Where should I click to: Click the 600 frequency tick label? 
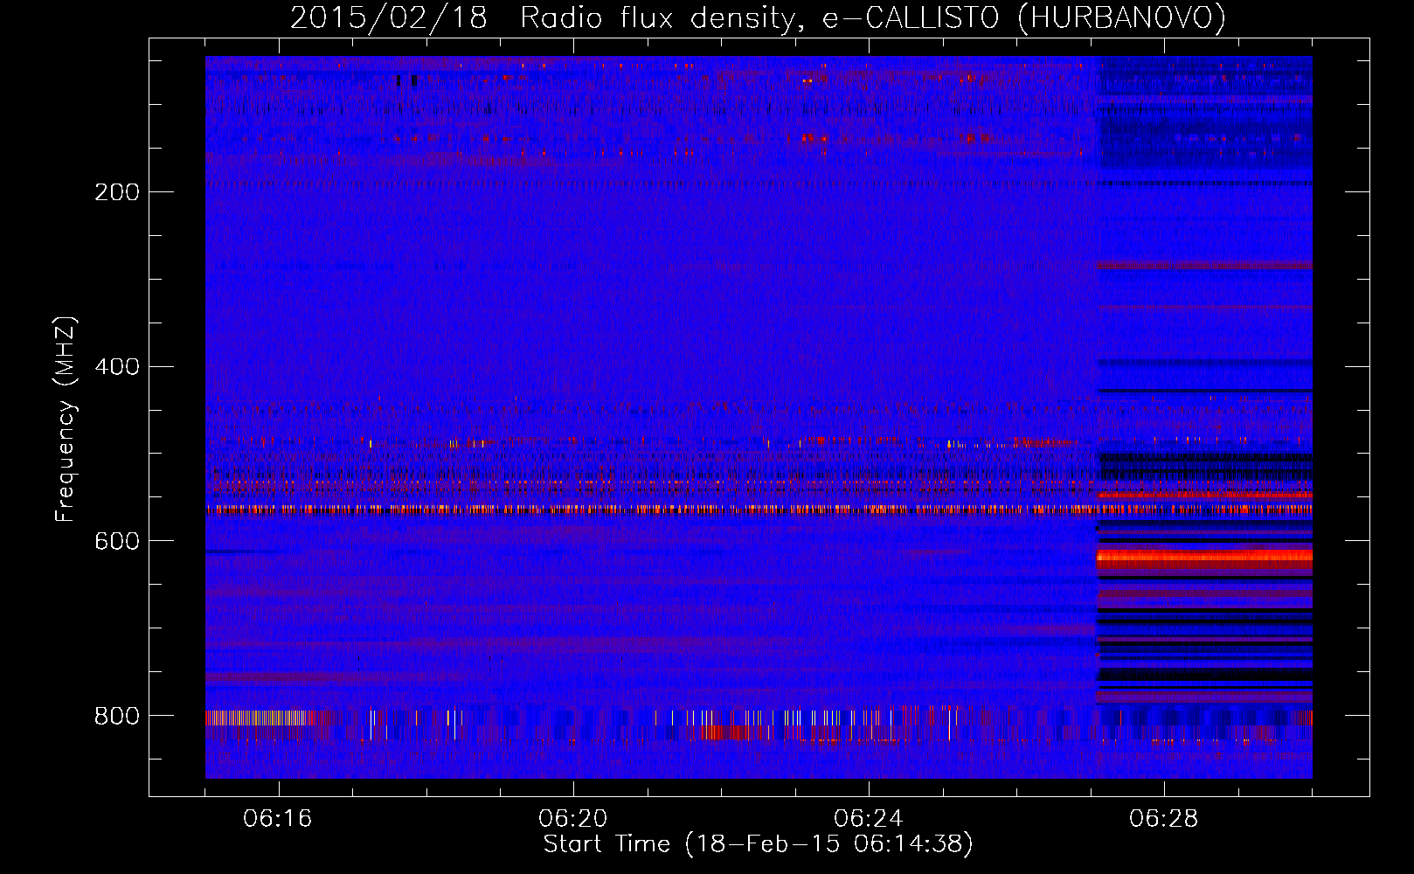point(117,542)
